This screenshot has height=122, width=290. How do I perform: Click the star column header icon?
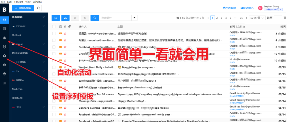(65, 26)
